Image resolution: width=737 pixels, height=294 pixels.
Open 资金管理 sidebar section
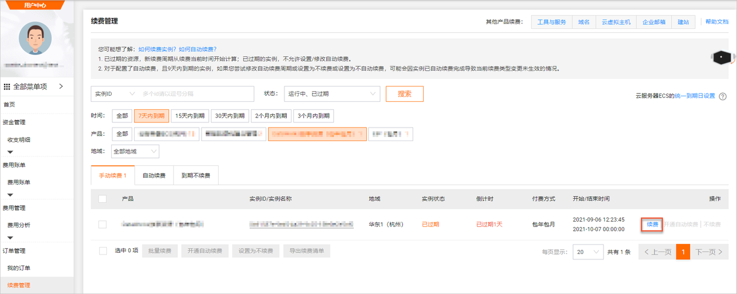[x=14, y=122]
